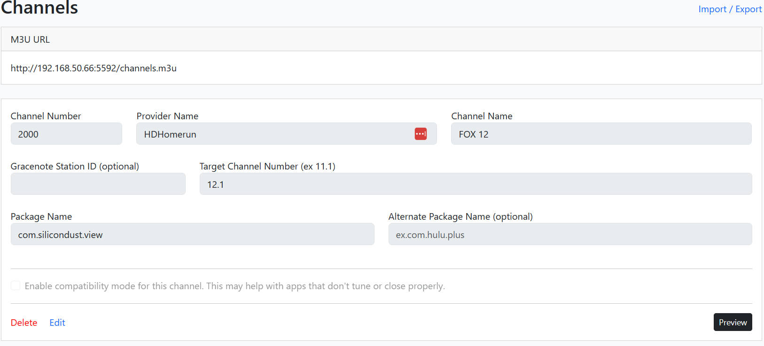Viewport: 764px width, 346px height.
Task: Click the compatibility mode description text
Action: pos(234,286)
